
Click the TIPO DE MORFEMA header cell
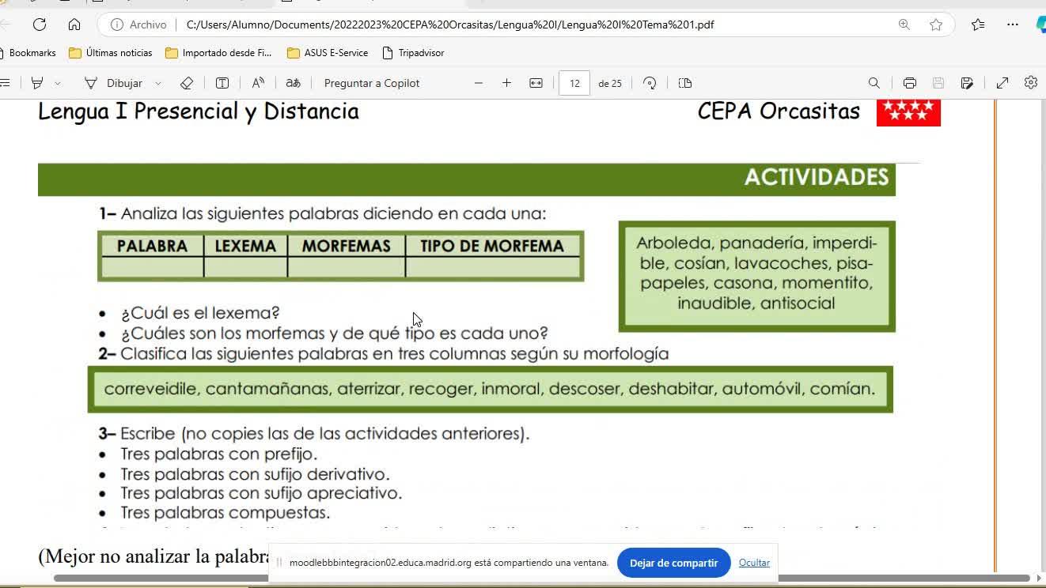[492, 246]
